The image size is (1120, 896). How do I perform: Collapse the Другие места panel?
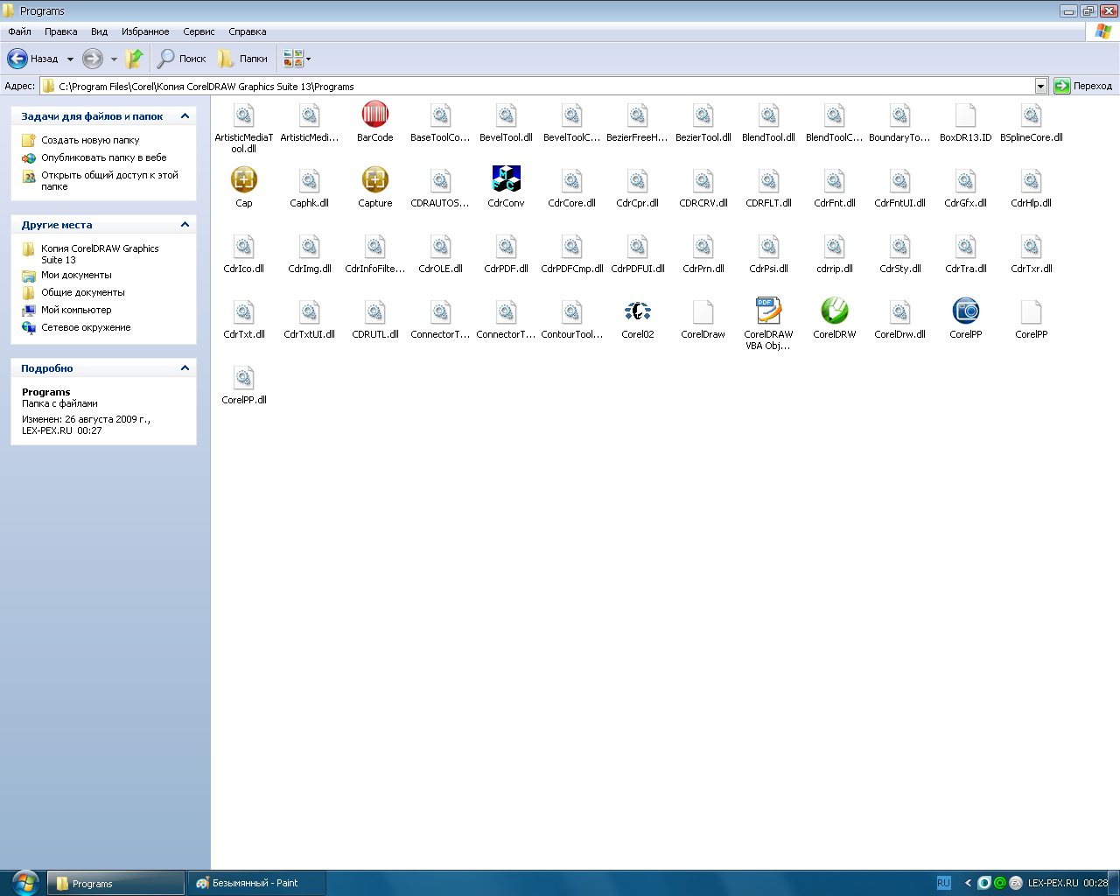click(x=185, y=224)
